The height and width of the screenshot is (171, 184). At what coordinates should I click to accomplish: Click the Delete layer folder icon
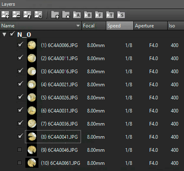click(x=66, y=15)
